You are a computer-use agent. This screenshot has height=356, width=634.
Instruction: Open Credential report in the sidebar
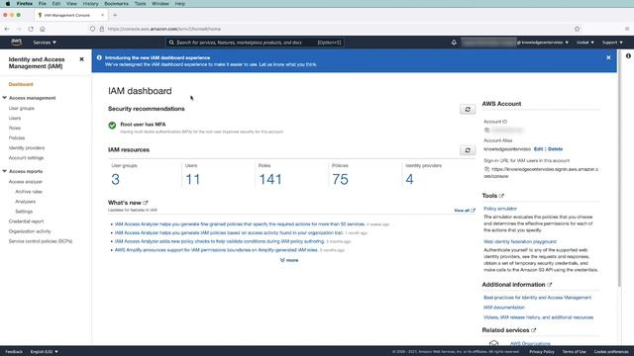(x=26, y=222)
